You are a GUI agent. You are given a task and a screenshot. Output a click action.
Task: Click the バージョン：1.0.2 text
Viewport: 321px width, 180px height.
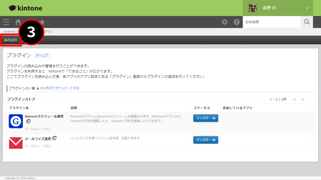(x=38, y=129)
